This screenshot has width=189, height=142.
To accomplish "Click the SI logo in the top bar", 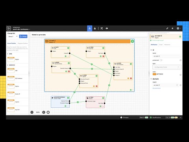I will pos(9,28).
